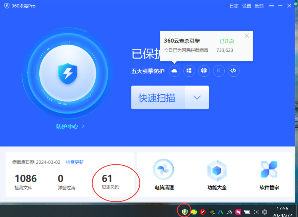Viewport: 298px width, 217px height.
Task: Close the 360云查杀引擎 tooltip popup
Action: (247, 36)
